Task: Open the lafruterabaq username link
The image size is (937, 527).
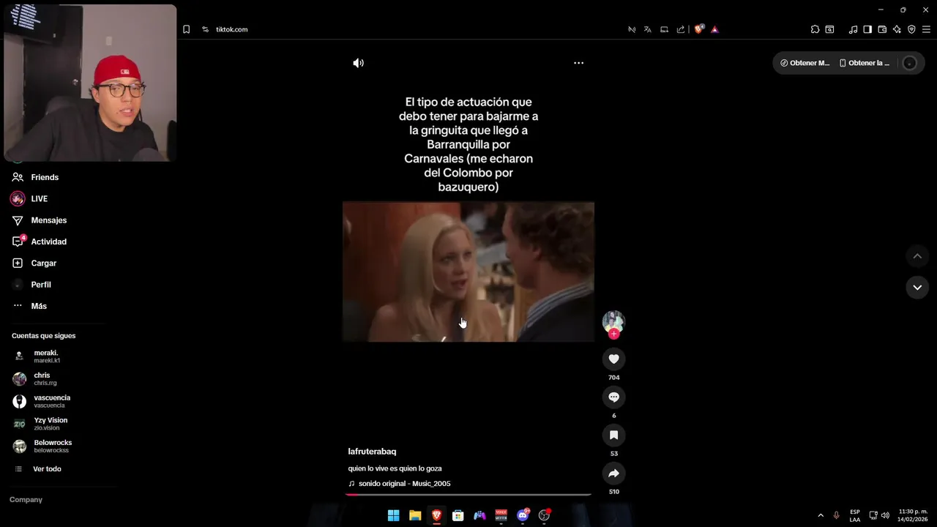Action: [372, 452]
